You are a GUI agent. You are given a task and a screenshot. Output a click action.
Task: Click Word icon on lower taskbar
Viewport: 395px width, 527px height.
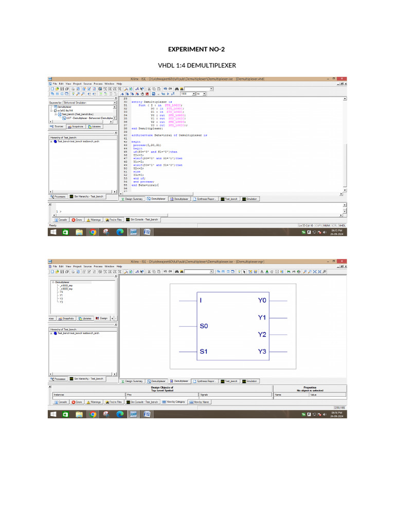click(x=147, y=414)
